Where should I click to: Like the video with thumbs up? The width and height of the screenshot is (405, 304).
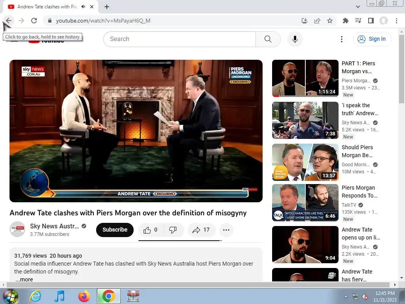click(x=151, y=230)
